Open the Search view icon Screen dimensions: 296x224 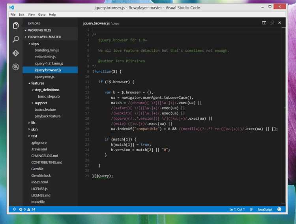(x=16, y=39)
